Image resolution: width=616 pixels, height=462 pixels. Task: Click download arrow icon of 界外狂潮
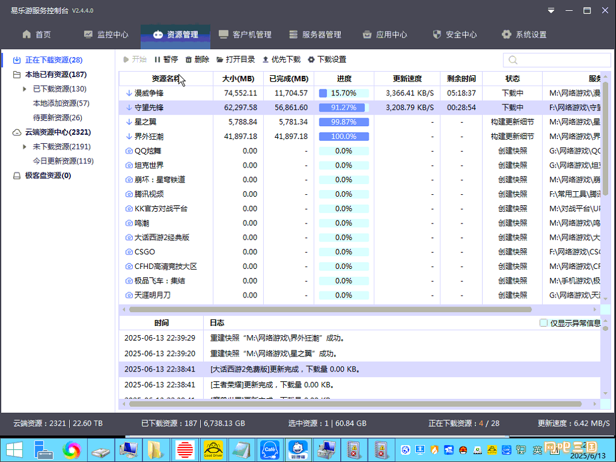(x=129, y=137)
